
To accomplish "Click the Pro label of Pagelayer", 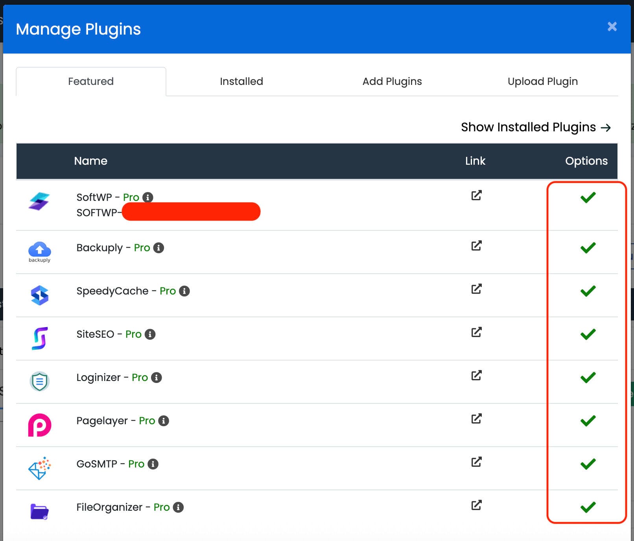I will (x=147, y=421).
